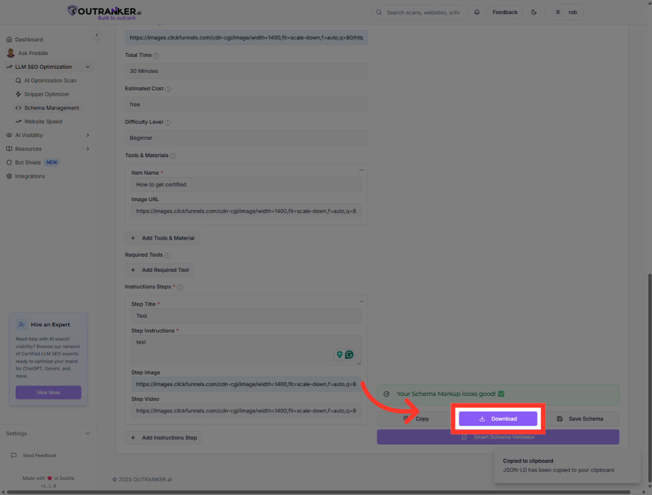
Task: Click Add Instructions Step button
Action: (x=164, y=438)
